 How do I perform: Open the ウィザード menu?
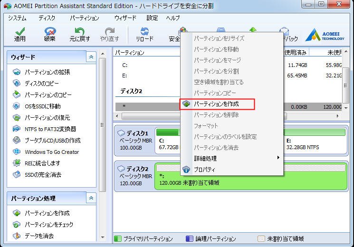[x=125, y=18]
